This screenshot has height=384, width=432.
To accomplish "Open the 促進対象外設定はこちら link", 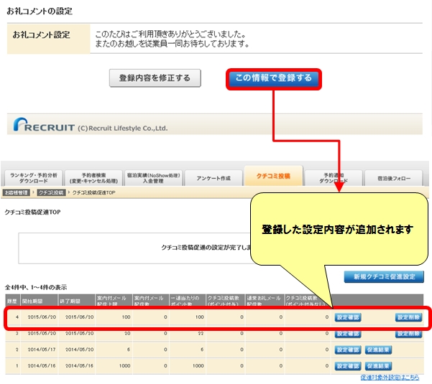I will tap(390, 377).
